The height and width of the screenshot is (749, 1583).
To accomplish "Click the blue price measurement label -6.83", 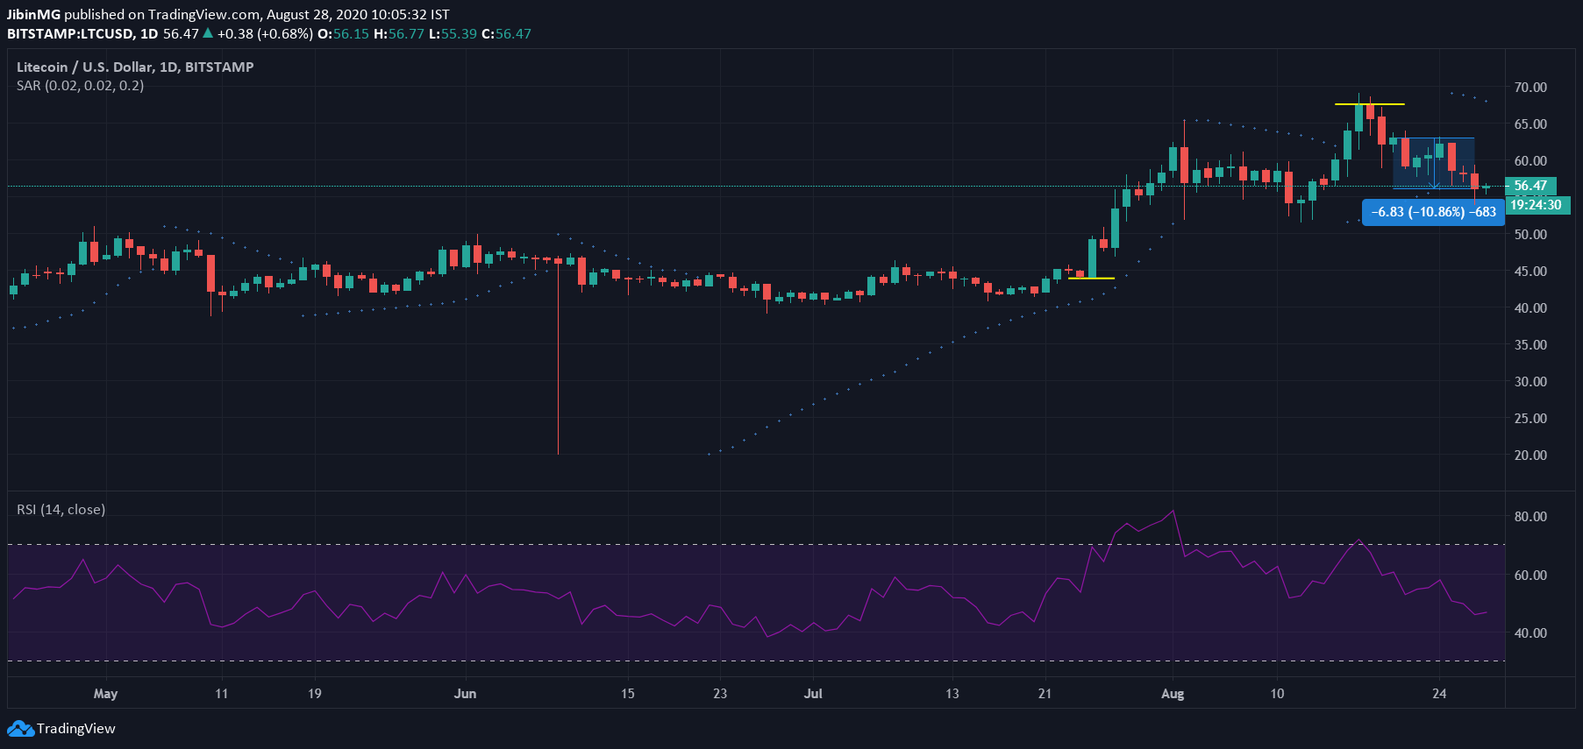I will pyautogui.click(x=1433, y=212).
